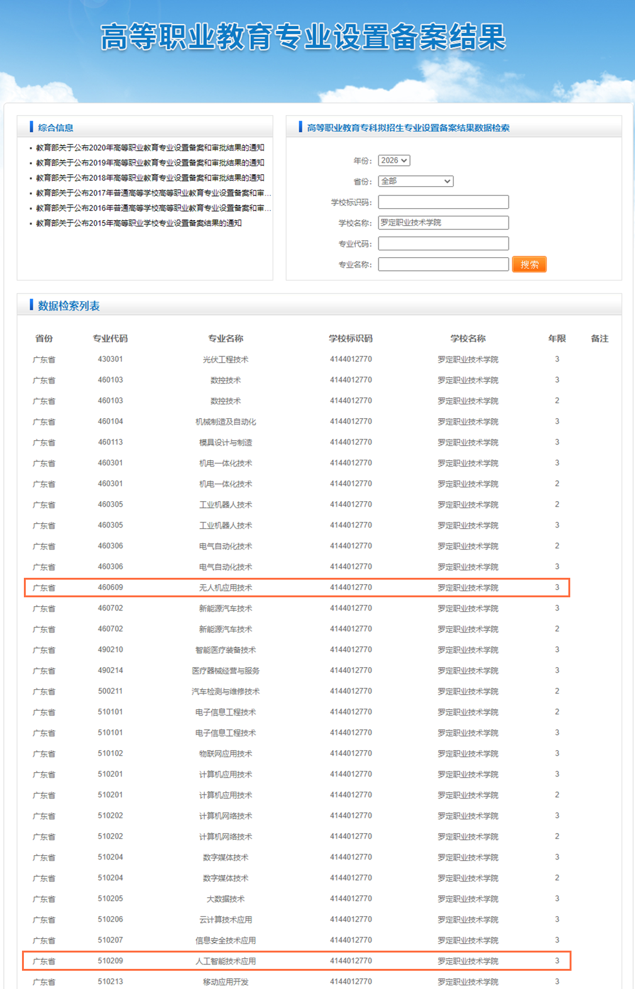635x989 pixels.
Task: Expand the 省份 province dropdown
Action: coord(416,181)
